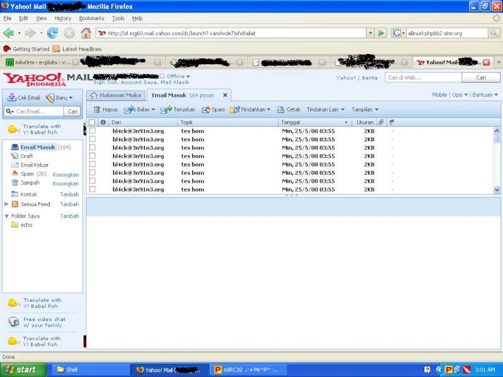Open the File menu
Screen dimensions: 503x377
(x=7, y=18)
